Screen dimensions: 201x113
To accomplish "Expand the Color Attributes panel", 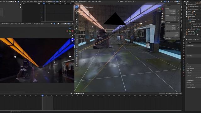I will 191,68.
